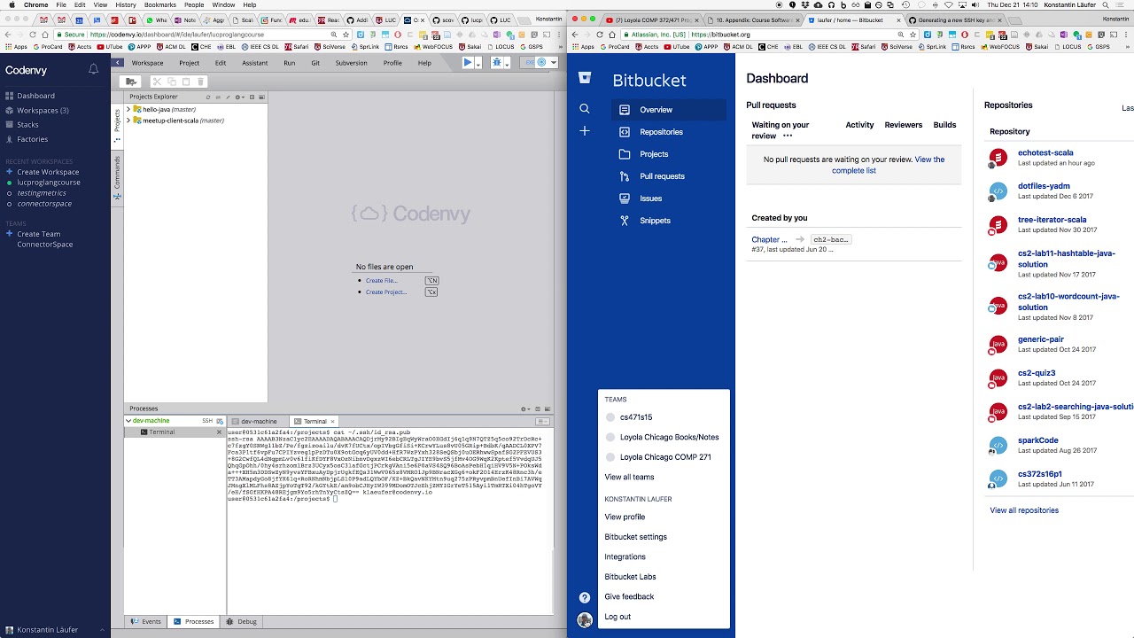This screenshot has width=1134, height=638.
Task: Open the tree-iterator-scala repository
Action: (1052, 220)
